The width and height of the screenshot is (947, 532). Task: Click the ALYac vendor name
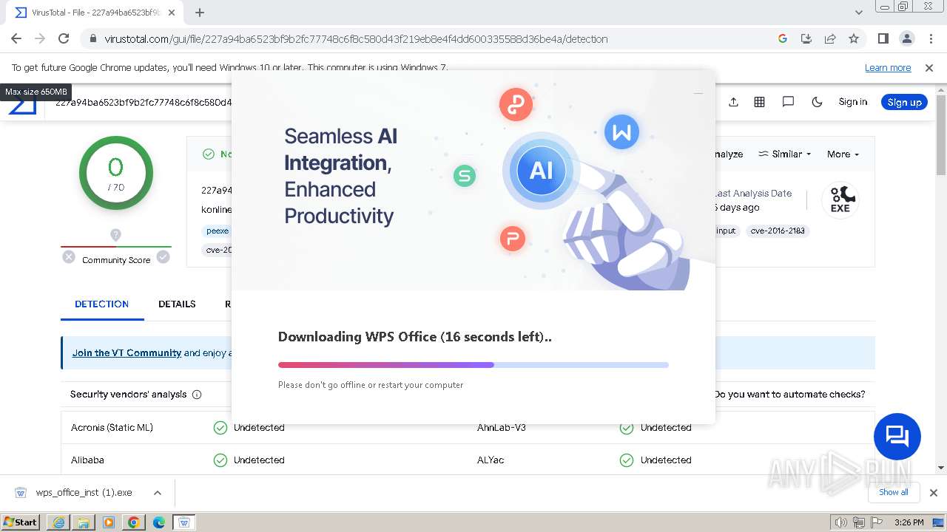[491, 460]
